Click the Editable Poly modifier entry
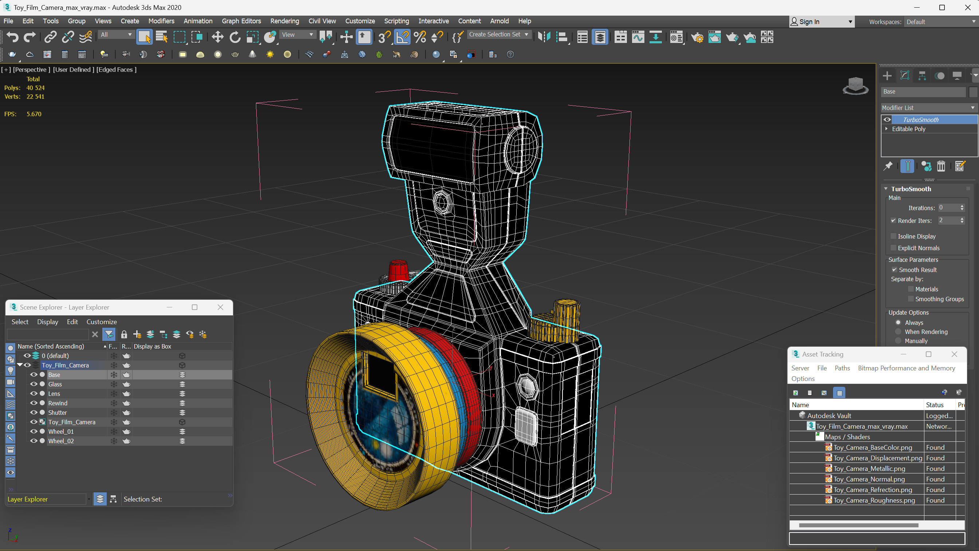Viewport: 979px width, 551px height. [916, 129]
